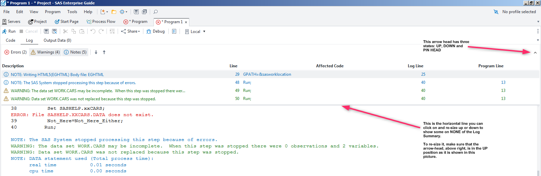
Task: Toggle the Notes (5) filter
Action: (x=75, y=52)
